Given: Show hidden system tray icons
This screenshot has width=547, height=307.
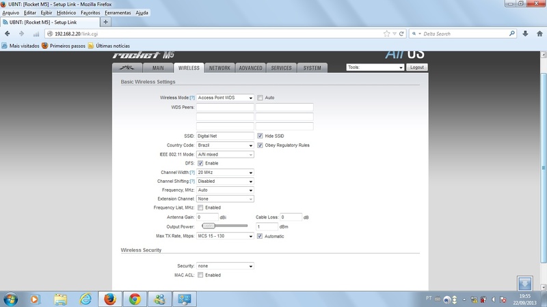Looking at the screenshot, I should (x=464, y=299).
